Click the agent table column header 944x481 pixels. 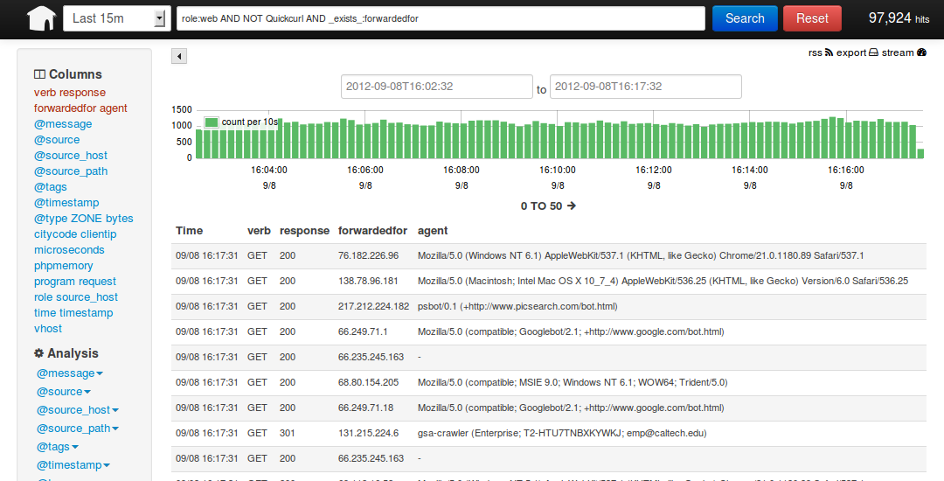pos(433,231)
